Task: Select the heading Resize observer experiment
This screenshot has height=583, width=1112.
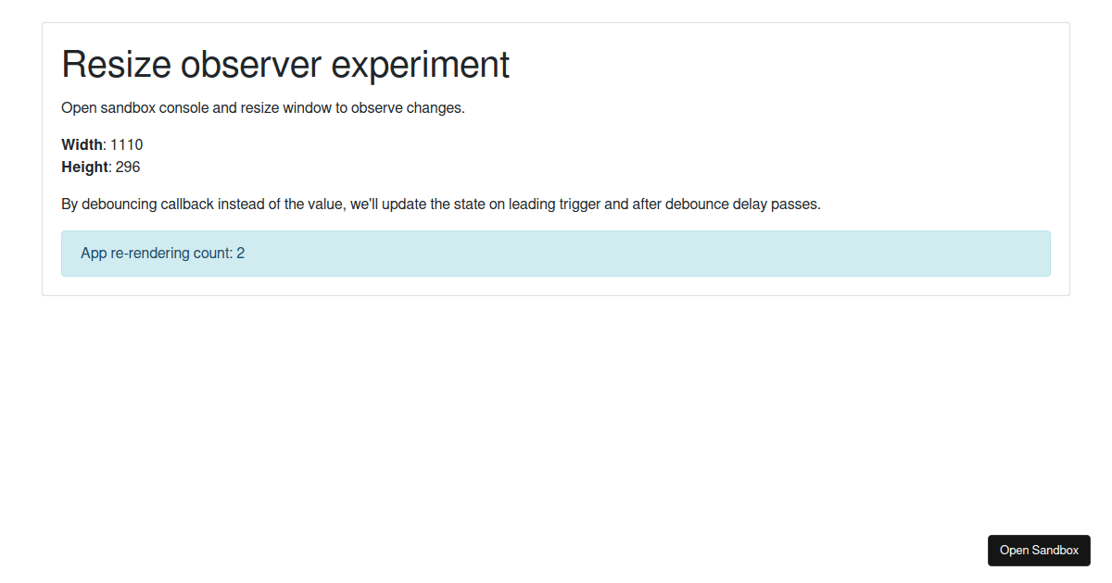Action: click(284, 65)
